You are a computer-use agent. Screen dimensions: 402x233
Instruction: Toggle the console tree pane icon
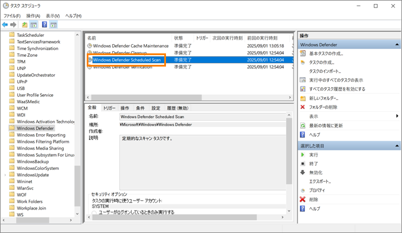point(33,25)
